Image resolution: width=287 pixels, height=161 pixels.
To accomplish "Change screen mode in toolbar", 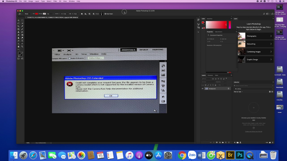I will click(22, 59).
